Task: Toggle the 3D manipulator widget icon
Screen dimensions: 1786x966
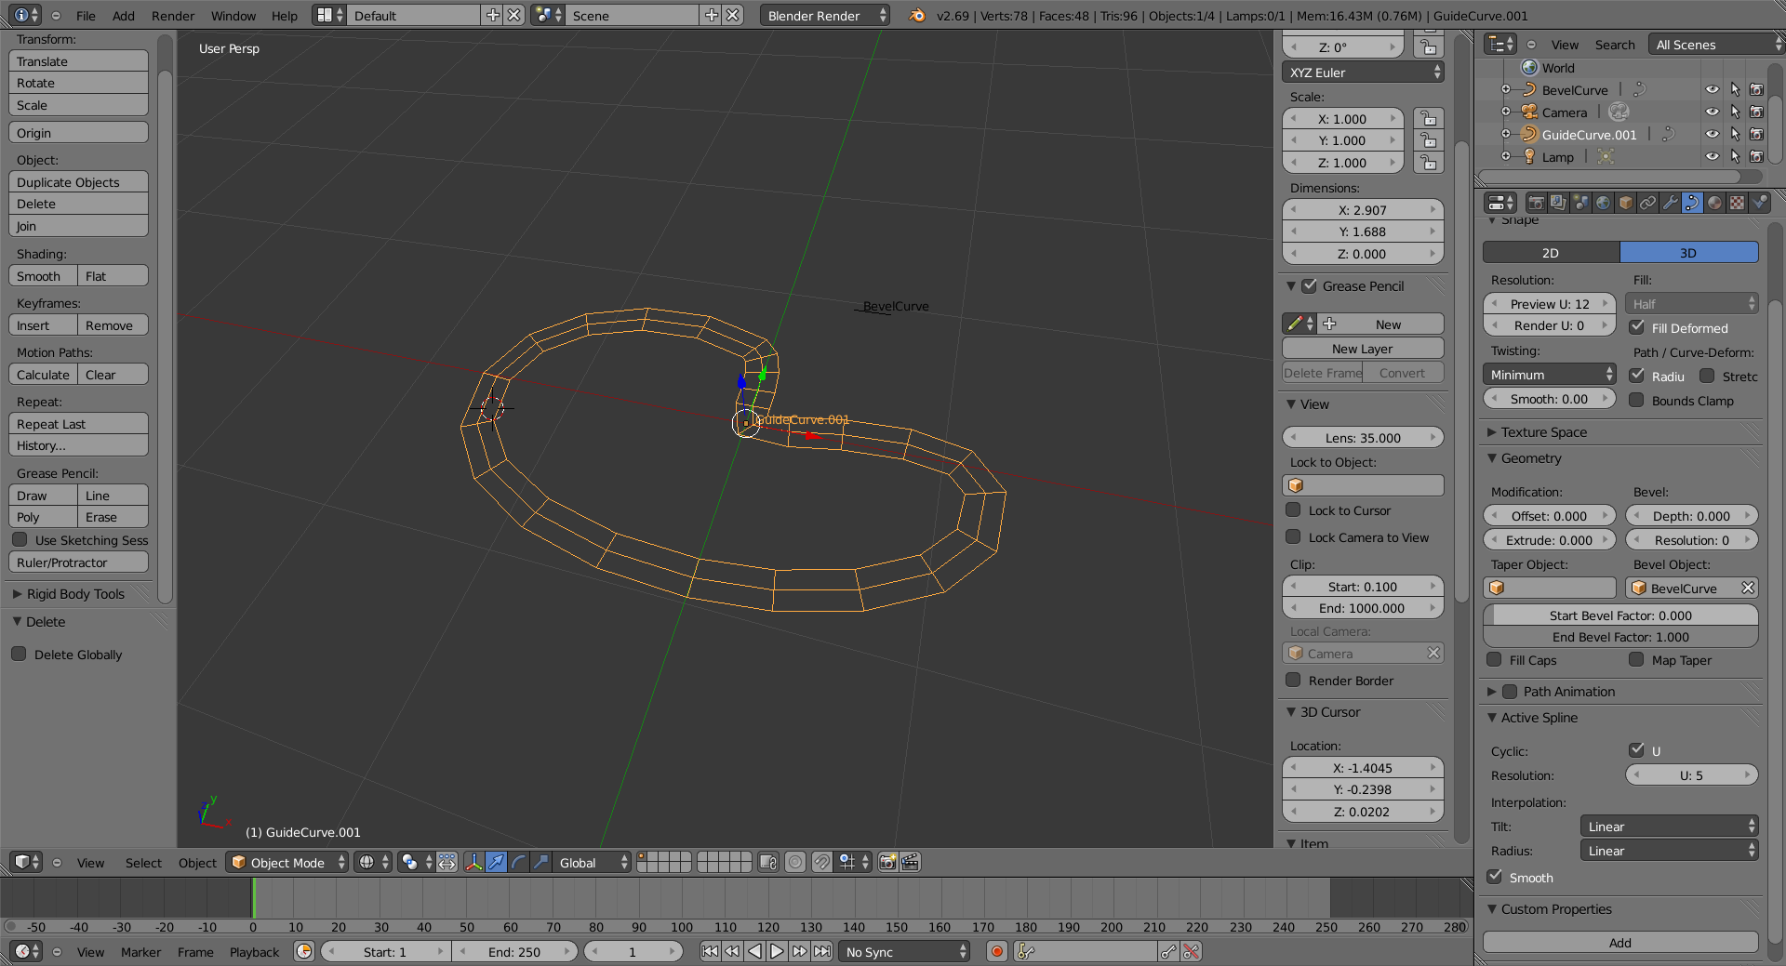Action: (x=474, y=862)
